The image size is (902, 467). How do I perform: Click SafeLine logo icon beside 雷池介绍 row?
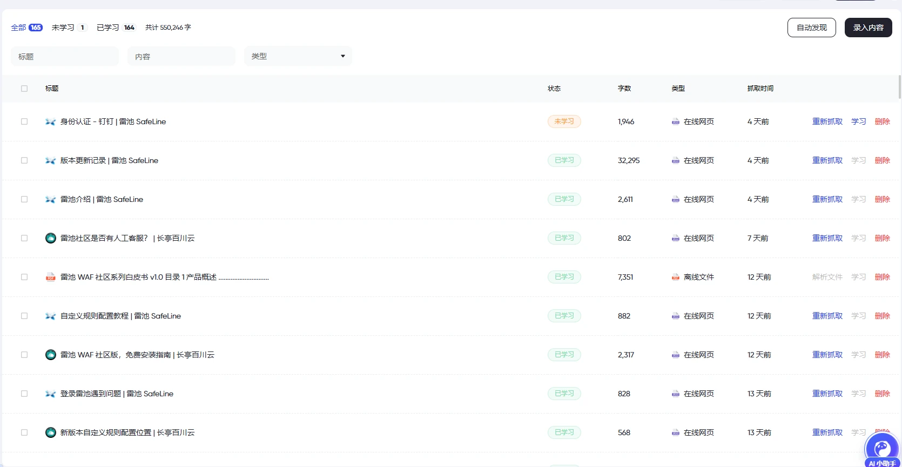click(x=50, y=200)
